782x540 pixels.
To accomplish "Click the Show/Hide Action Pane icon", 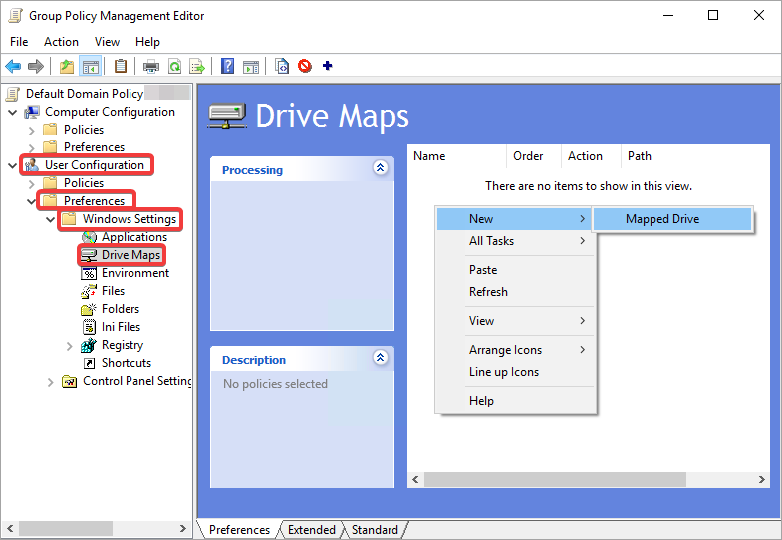I will [251, 66].
